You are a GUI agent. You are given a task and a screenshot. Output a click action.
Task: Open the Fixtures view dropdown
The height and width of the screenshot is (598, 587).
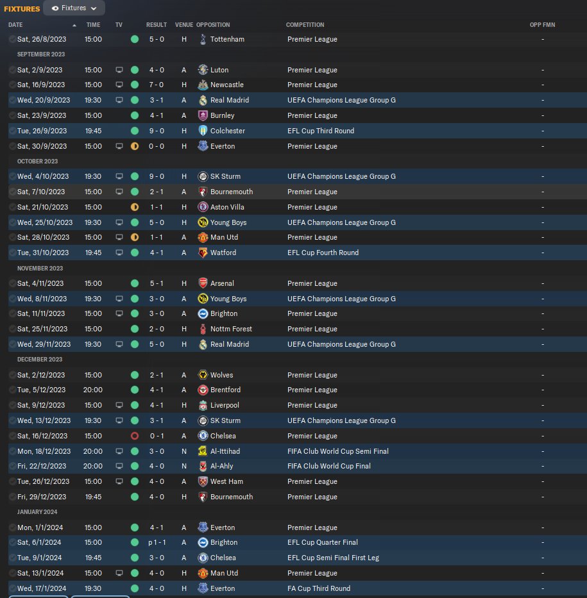[74, 8]
